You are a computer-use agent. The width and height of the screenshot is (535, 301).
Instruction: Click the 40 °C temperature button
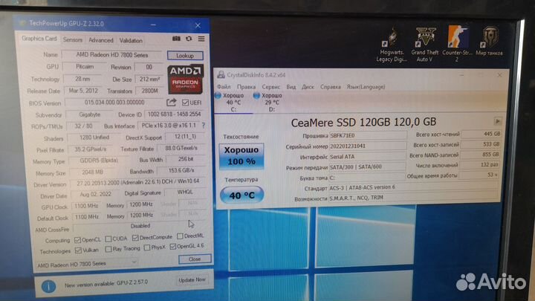(241, 195)
